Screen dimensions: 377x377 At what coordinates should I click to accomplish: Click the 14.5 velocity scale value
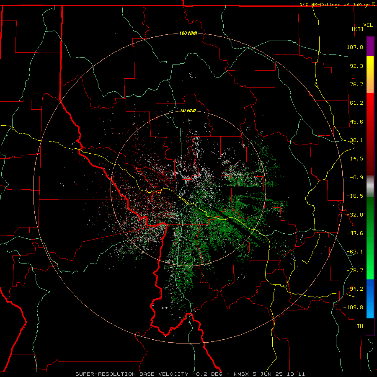pos(356,159)
